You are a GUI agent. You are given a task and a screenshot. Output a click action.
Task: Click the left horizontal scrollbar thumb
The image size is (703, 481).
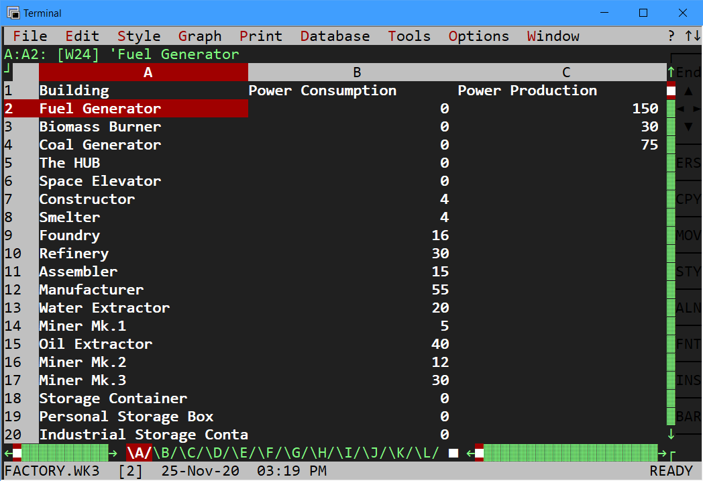[x=17, y=453]
